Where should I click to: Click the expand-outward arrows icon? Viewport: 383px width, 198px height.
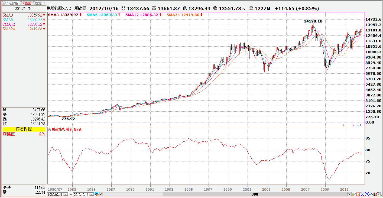(367, 194)
